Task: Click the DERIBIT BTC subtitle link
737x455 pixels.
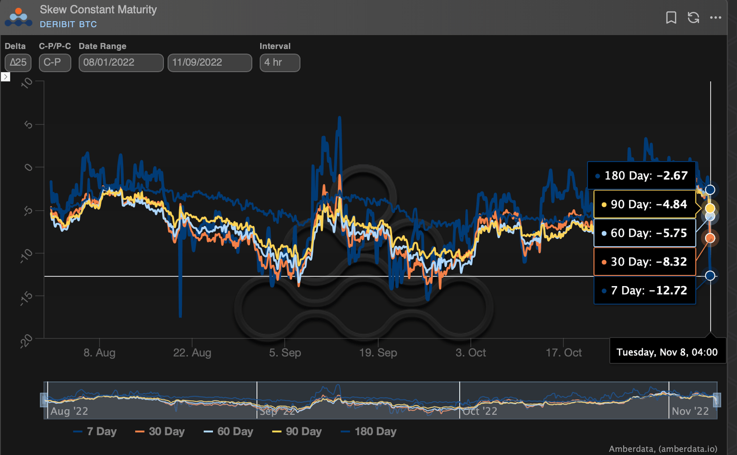Action: click(x=68, y=24)
